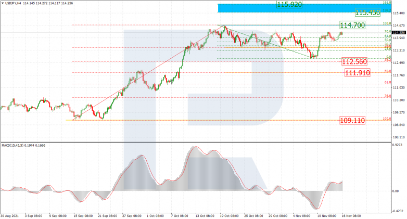Viewport: 407px width, 219px height.
Task: Select the 16 Nov 08:00 time label
Action: coord(351,216)
